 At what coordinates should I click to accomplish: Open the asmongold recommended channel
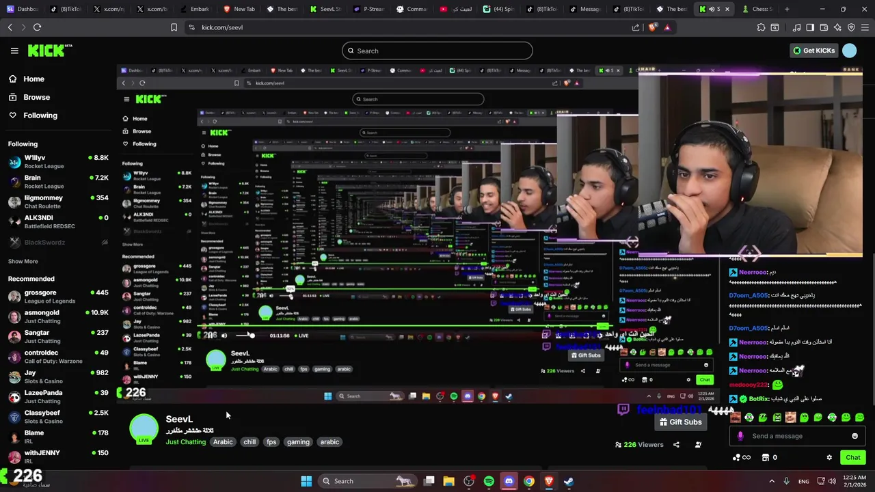[x=58, y=316]
